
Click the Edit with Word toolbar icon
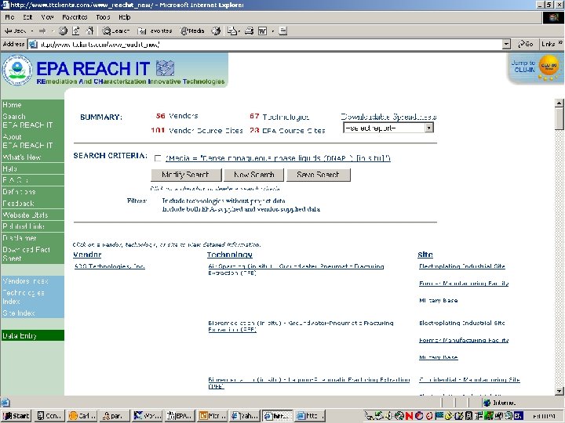click(263, 31)
